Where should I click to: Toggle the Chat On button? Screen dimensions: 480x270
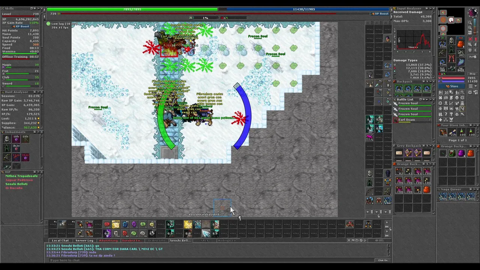(382, 260)
